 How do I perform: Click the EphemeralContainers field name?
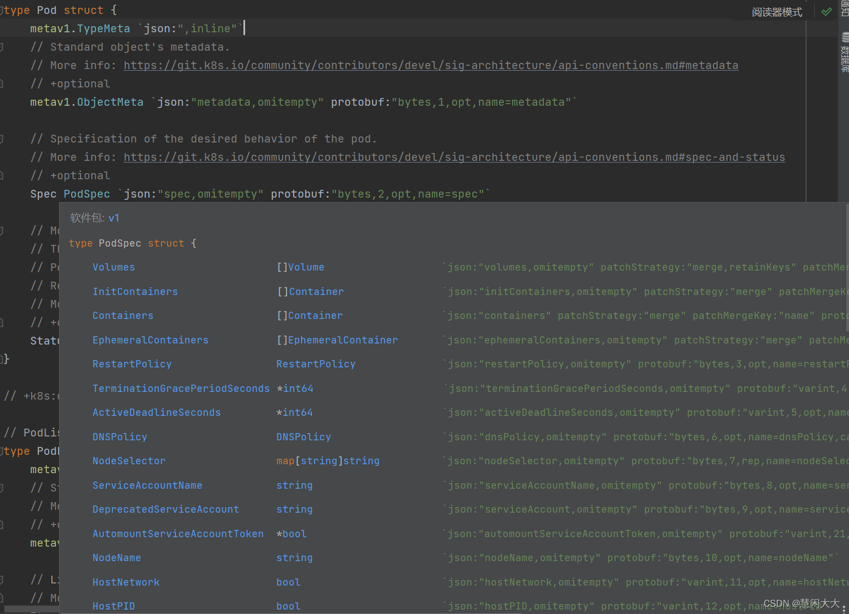pos(150,340)
